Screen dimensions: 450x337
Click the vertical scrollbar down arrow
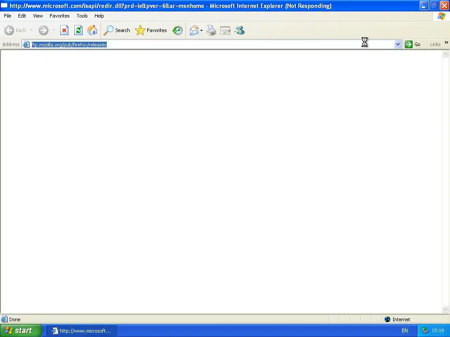446,309
